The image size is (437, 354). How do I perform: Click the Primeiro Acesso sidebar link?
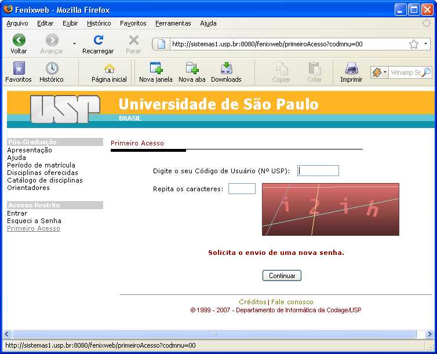pyautogui.click(x=34, y=228)
